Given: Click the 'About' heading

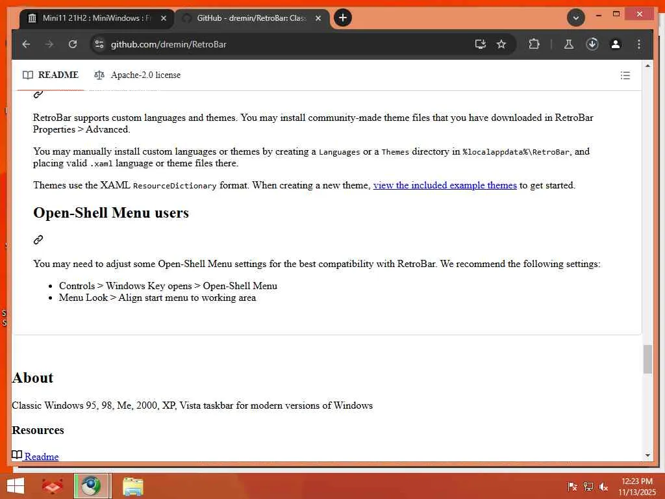Looking at the screenshot, I should 32,377.
